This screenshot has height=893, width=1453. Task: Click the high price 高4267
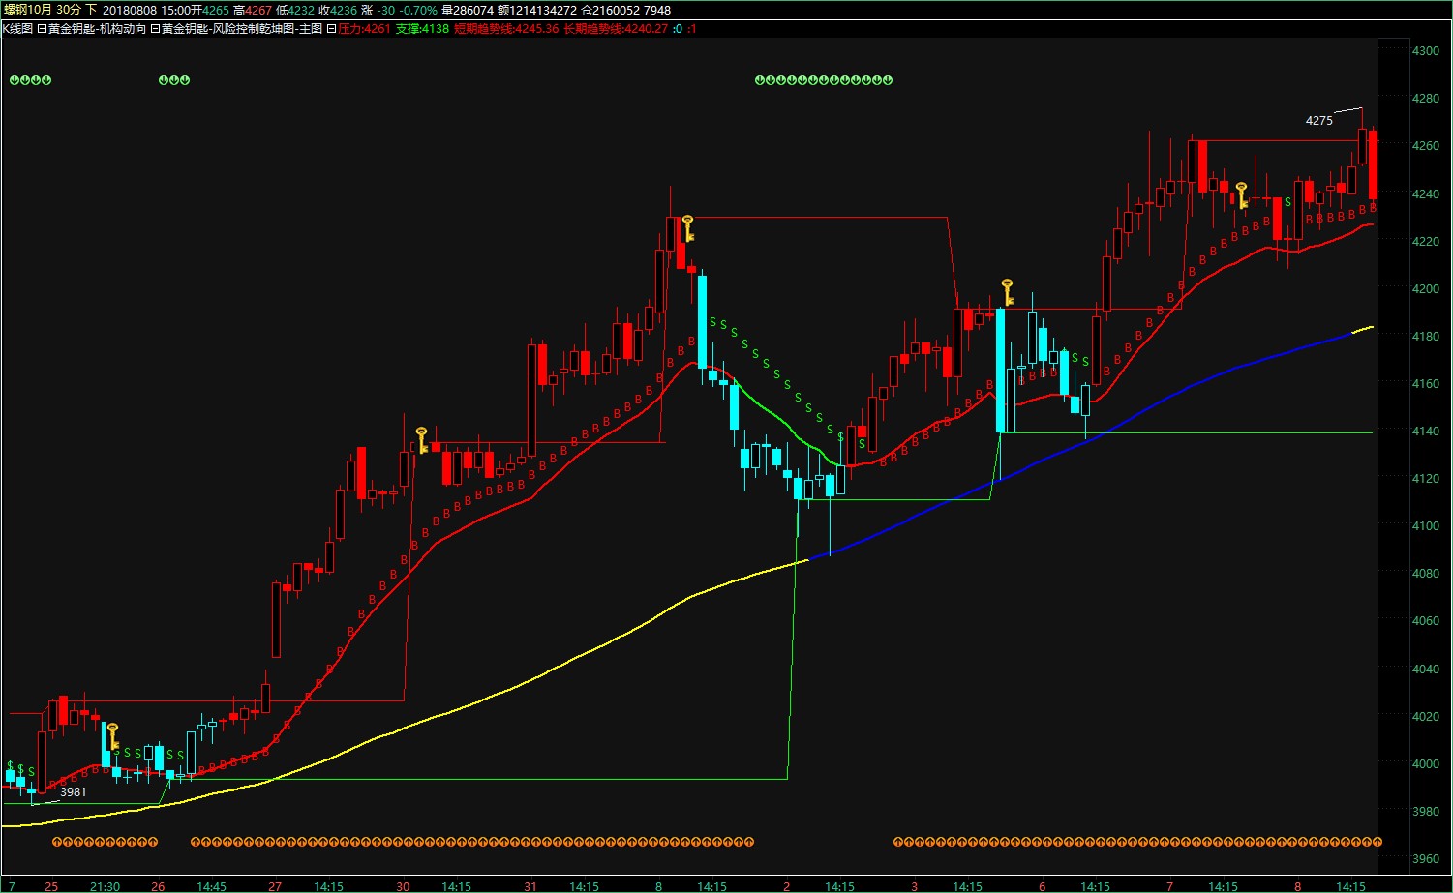click(253, 10)
